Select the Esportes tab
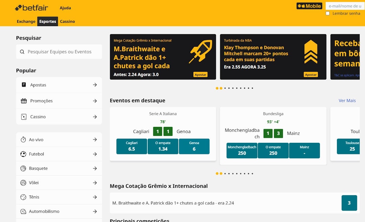365x222 pixels. tap(48, 21)
